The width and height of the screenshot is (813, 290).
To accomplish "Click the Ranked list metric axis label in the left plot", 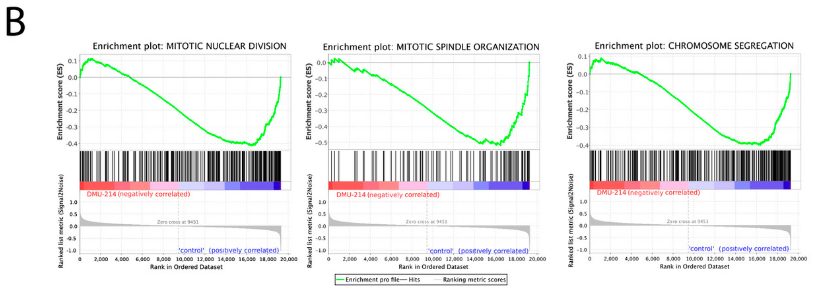I will tap(61, 221).
